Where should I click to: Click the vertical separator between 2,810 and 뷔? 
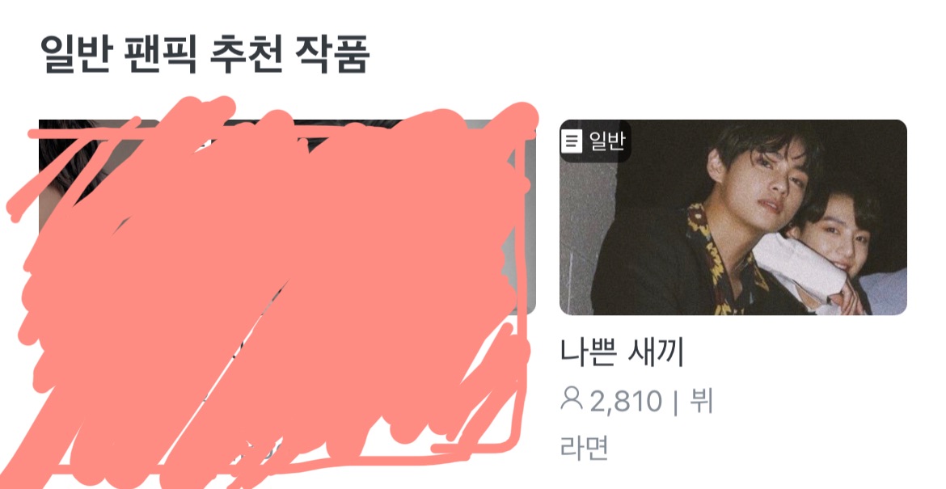675,403
